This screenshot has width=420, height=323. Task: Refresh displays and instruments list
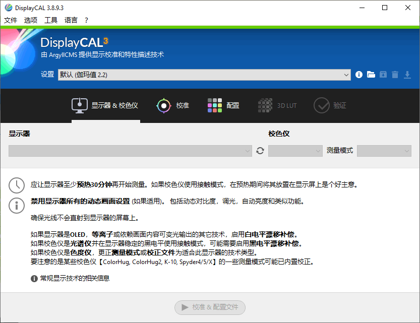pyautogui.click(x=260, y=151)
